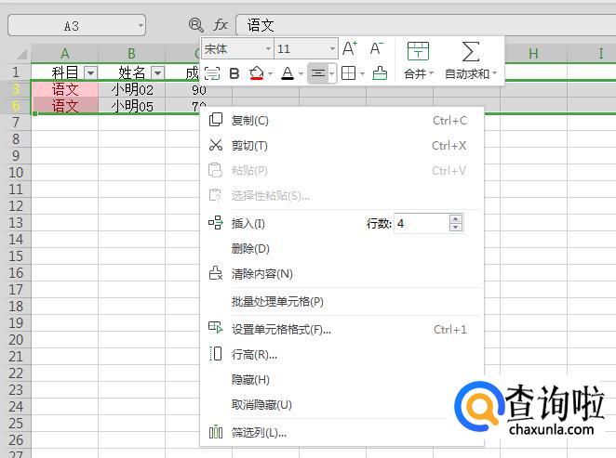
Task: Click the center align icon
Action: coord(317,73)
